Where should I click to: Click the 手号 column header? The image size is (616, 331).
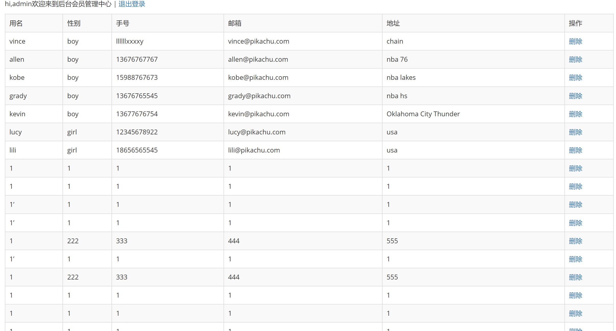pos(123,23)
